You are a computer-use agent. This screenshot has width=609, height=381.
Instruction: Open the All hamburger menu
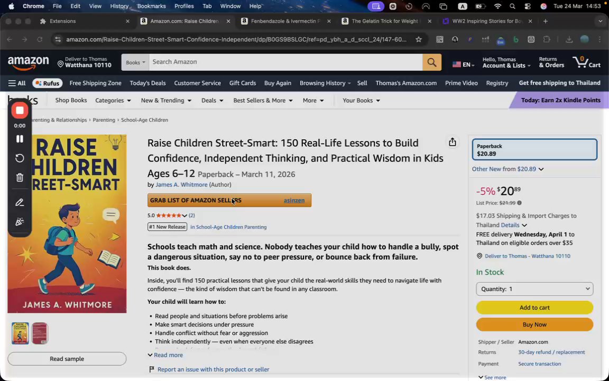pyautogui.click(x=17, y=83)
